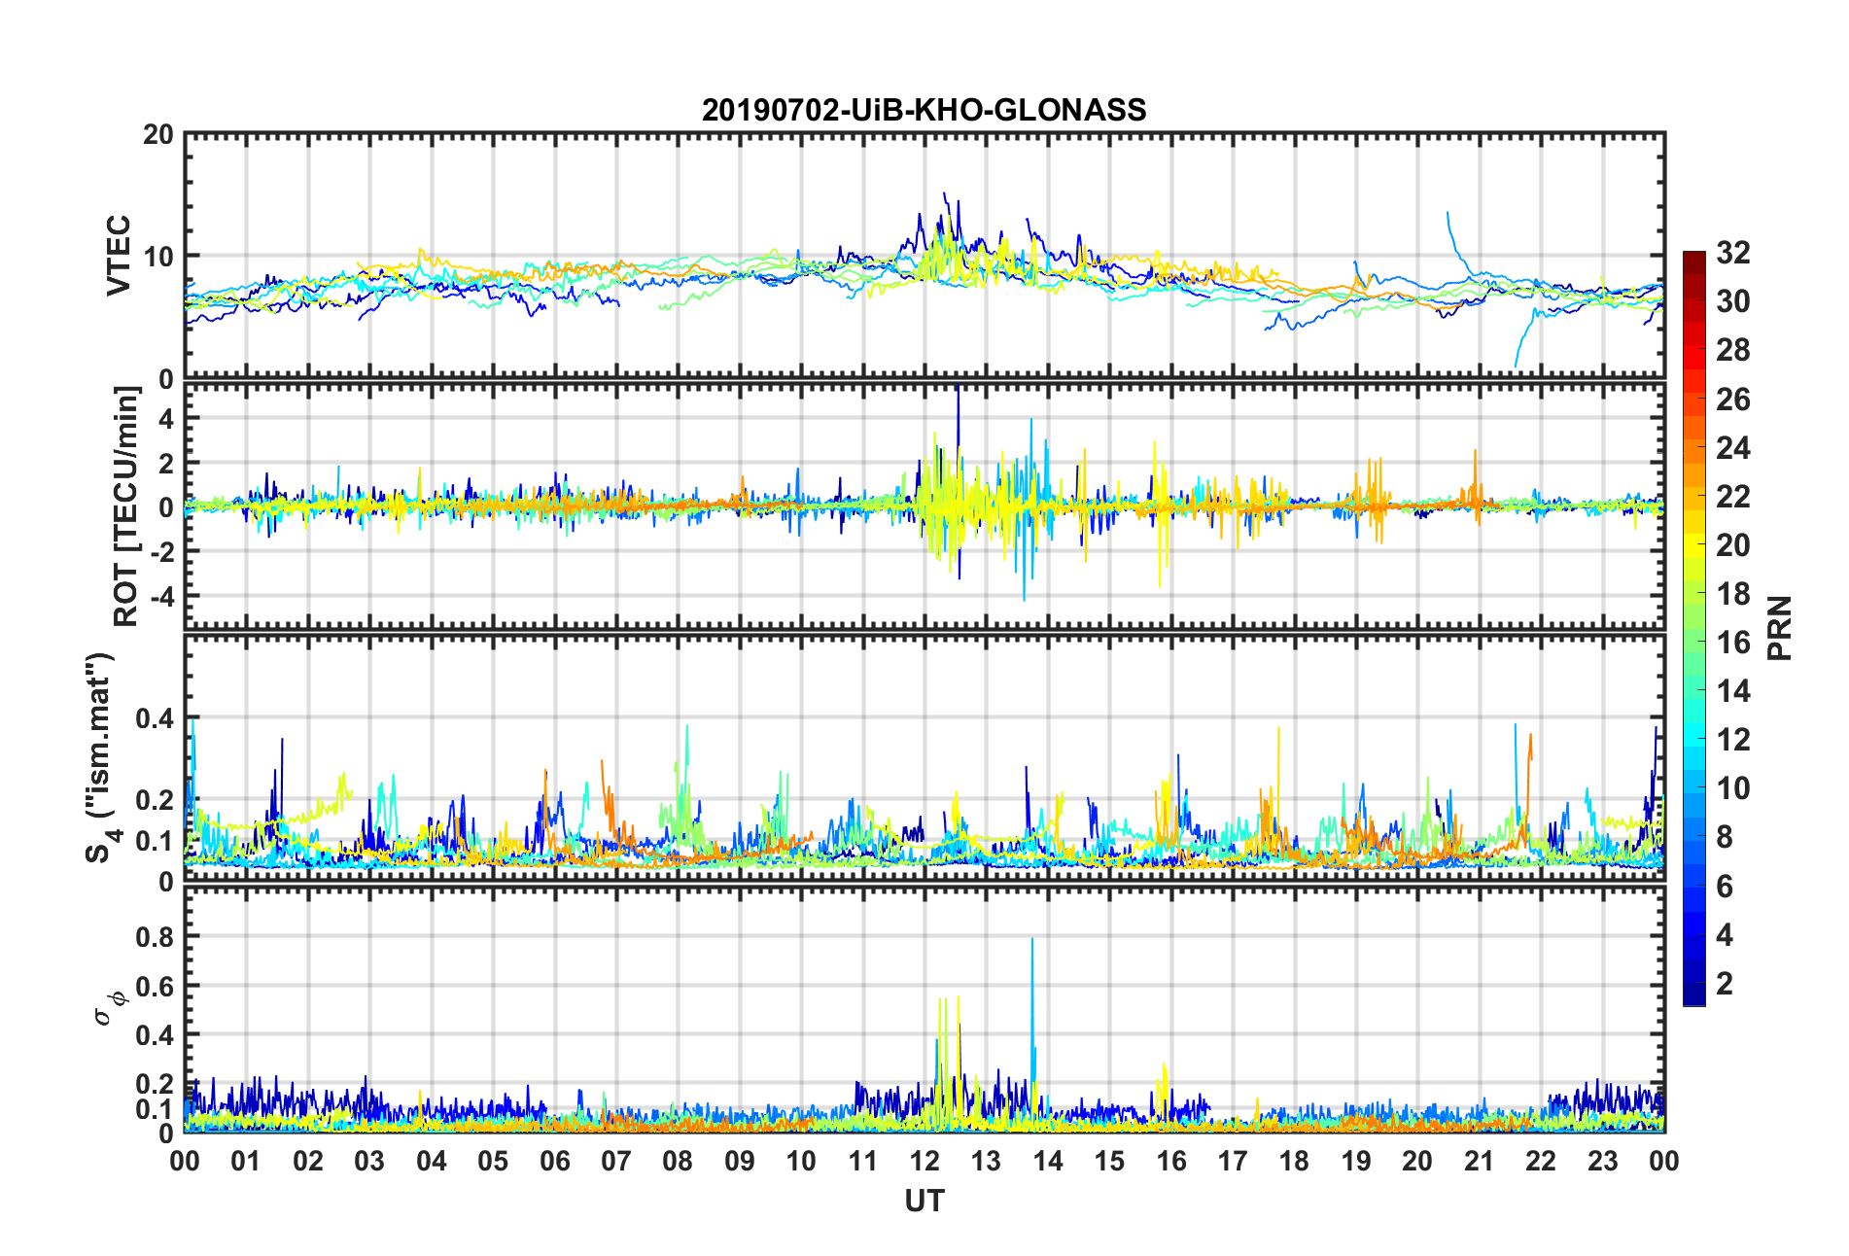This screenshot has height=1256, width=1849.
Task: Select the UT x-axis label
Action: pyautogui.click(x=924, y=1202)
